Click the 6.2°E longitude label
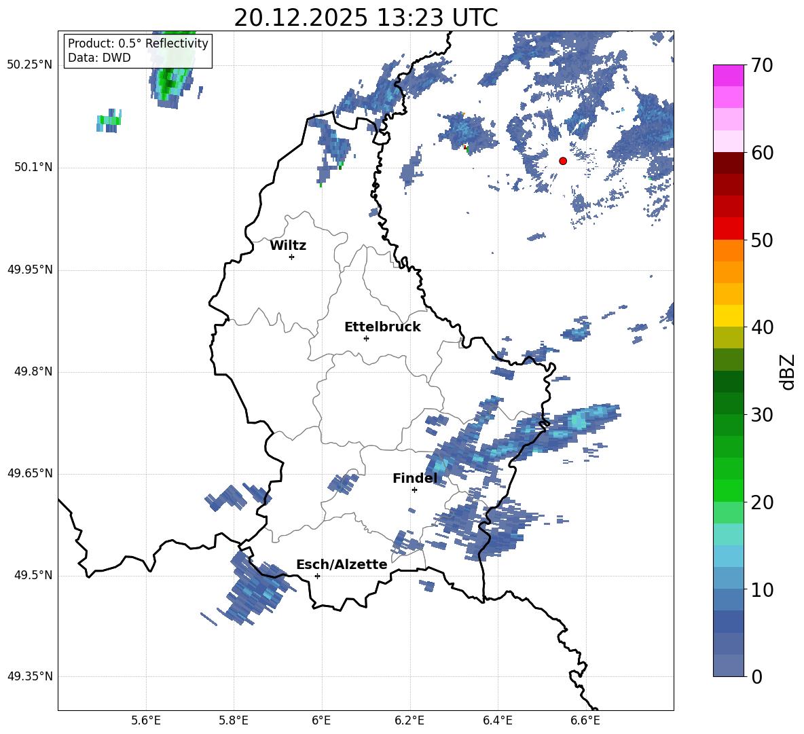The image size is (804, 734). pyautogui.click(x=409, y=720)
